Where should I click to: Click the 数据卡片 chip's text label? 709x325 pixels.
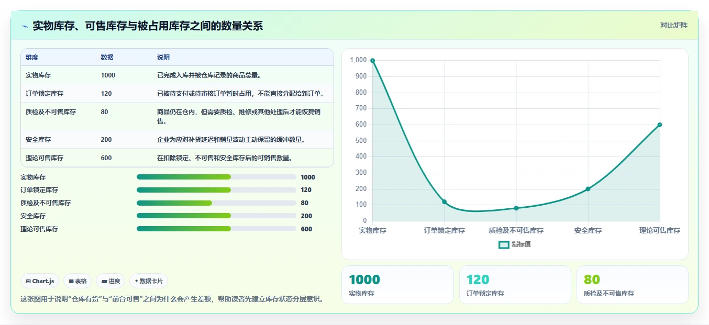(151, 281)
